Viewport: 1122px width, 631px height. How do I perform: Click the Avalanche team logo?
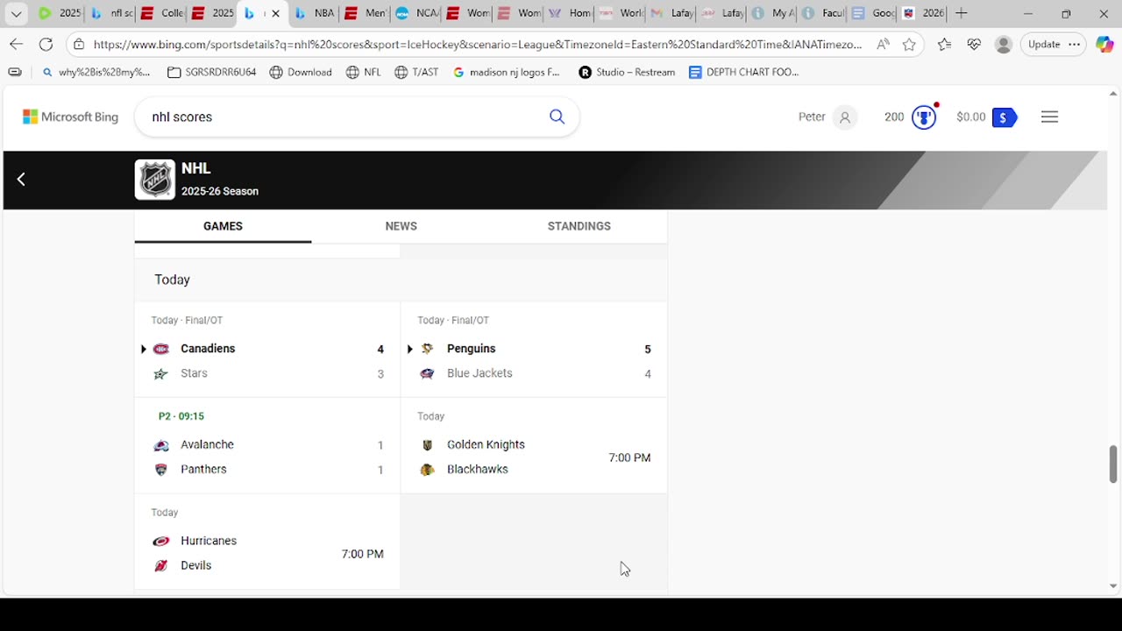(x=160, y=445)
